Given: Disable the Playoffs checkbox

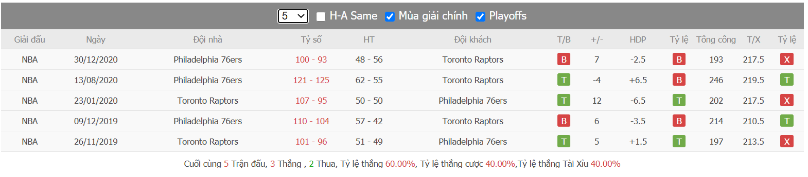Looking at the screenshot, I should pos(480,17).
